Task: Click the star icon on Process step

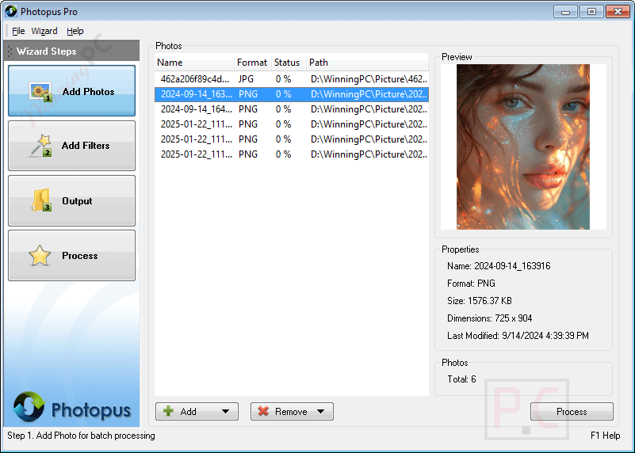Action: tap(40, 256)
